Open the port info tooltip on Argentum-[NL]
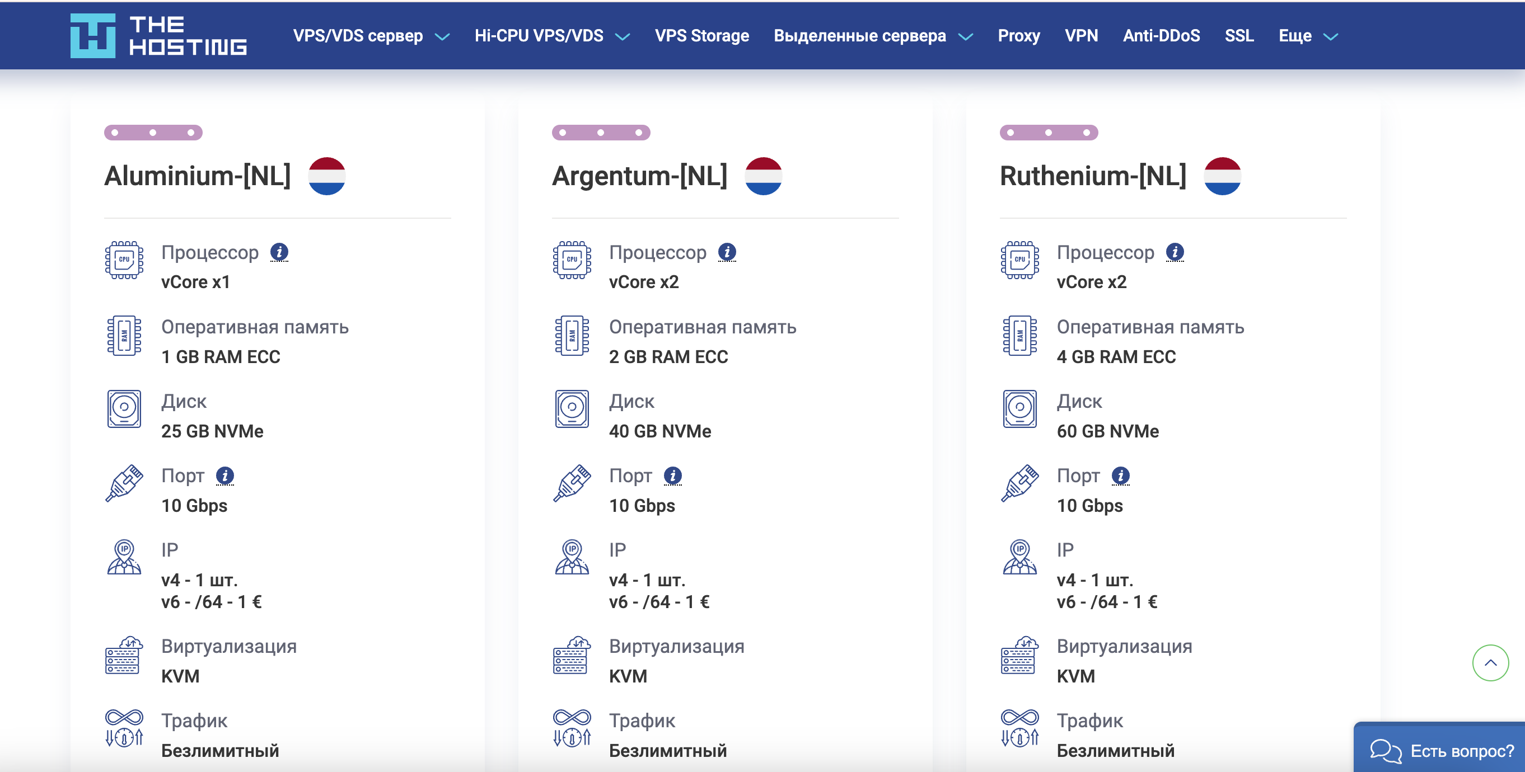Image resolution: width=1525 pixels, height=772 pixels. [672, 475]
